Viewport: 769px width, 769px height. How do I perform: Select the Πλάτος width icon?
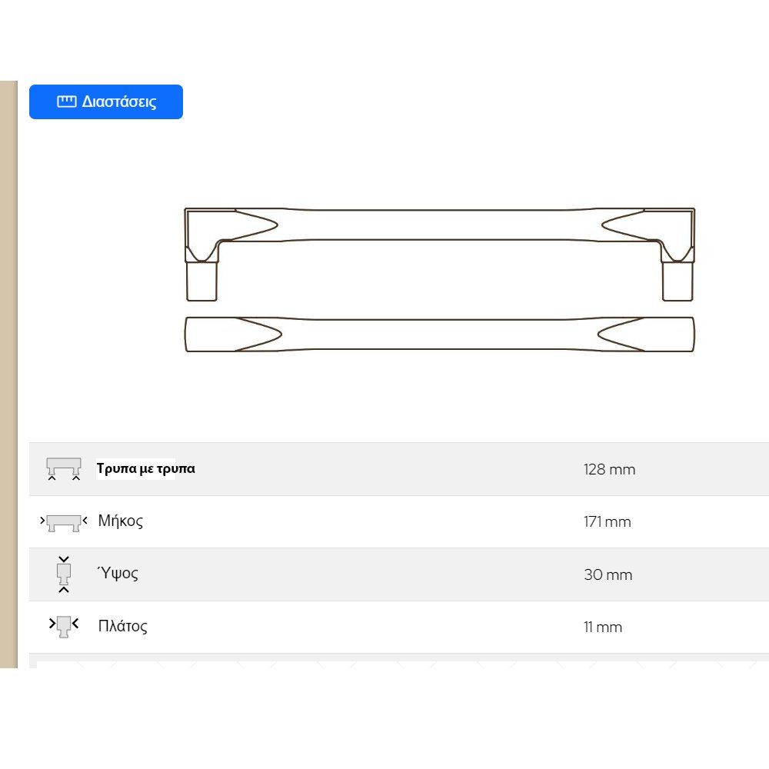coord(64,626)
